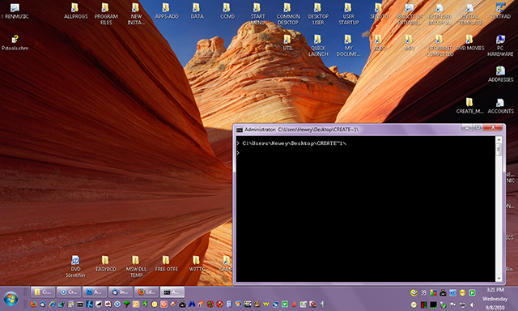The image size is (518, 311).
Task: Select the ACCOUNTS desktop icon
Action: click(x=500, y=105)
